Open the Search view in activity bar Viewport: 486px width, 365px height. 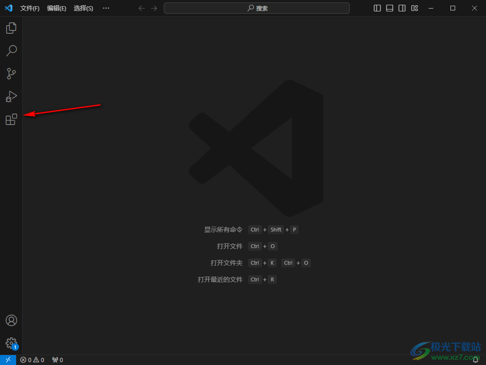click(x=11, y=51)
